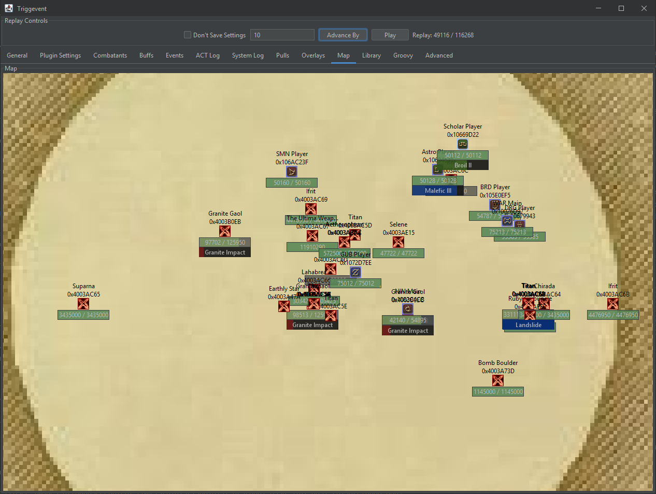Open the Library tab

[x=372, y=55]
